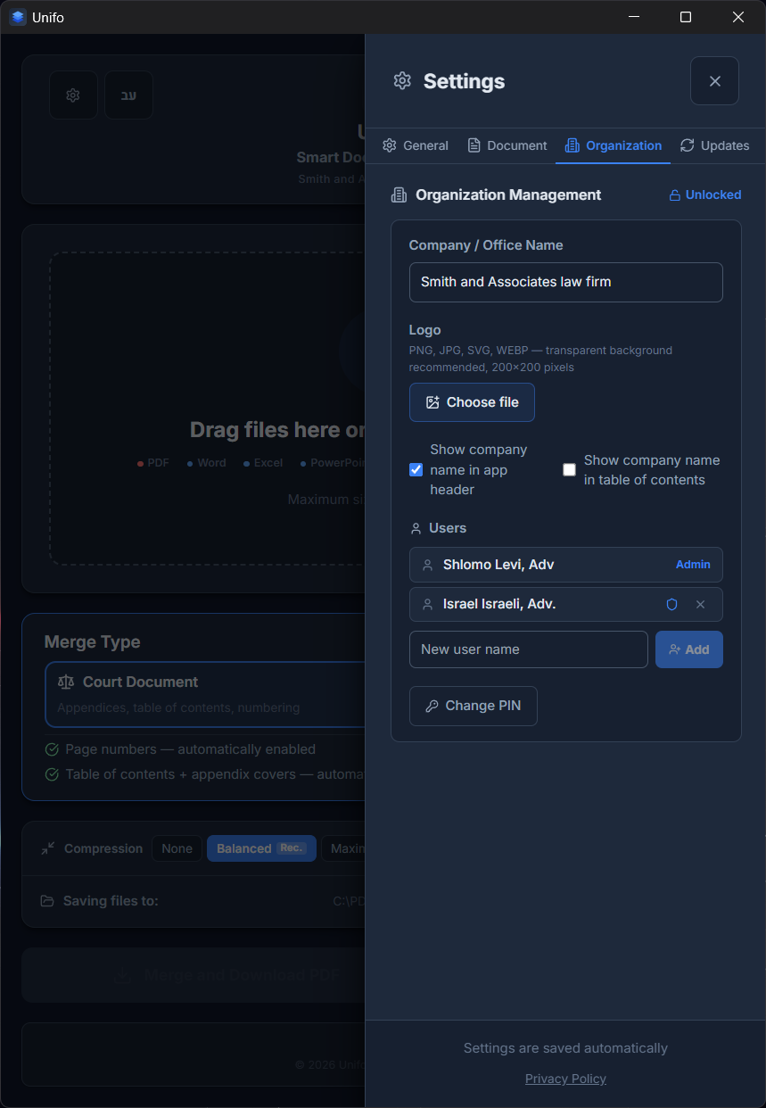Select None compression option
This screenshot has width=766, height=1108.
tap(177, 848)
